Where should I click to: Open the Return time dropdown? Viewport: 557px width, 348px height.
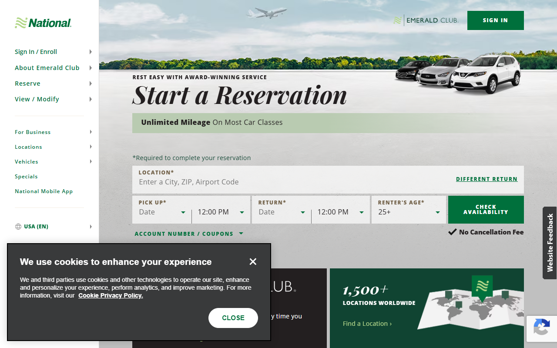tap(341, 212)
